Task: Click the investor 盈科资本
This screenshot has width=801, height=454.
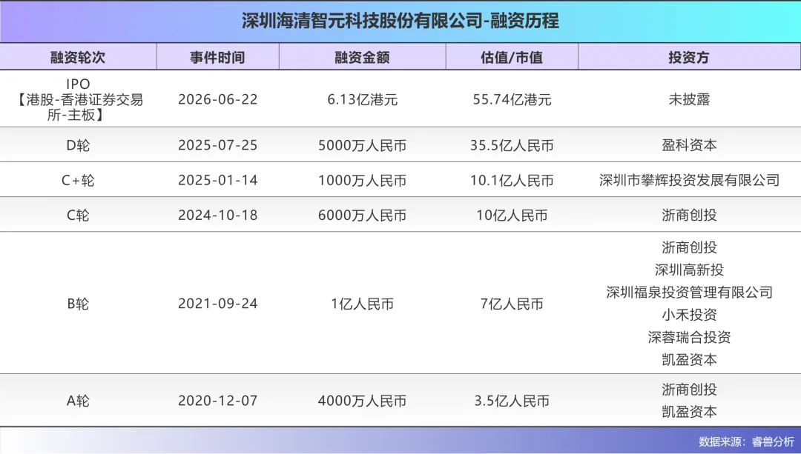Action: coord(689,145)
